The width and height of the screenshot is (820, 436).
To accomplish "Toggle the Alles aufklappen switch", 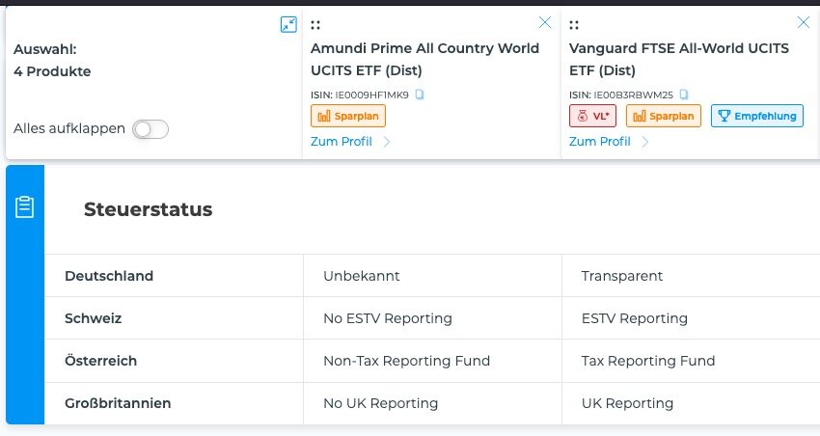I will click(x=150, y=129).
